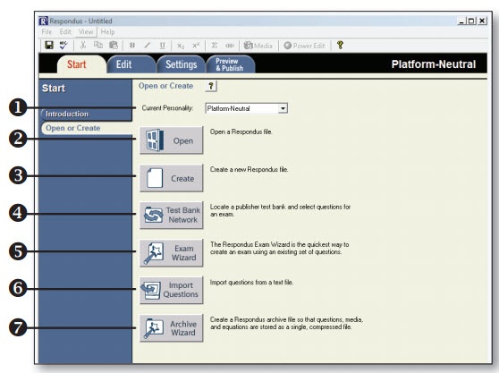Launch the Archive Wizard button
Image resolution: width=499 pixels, height=373 pixels.
[171, 327]
